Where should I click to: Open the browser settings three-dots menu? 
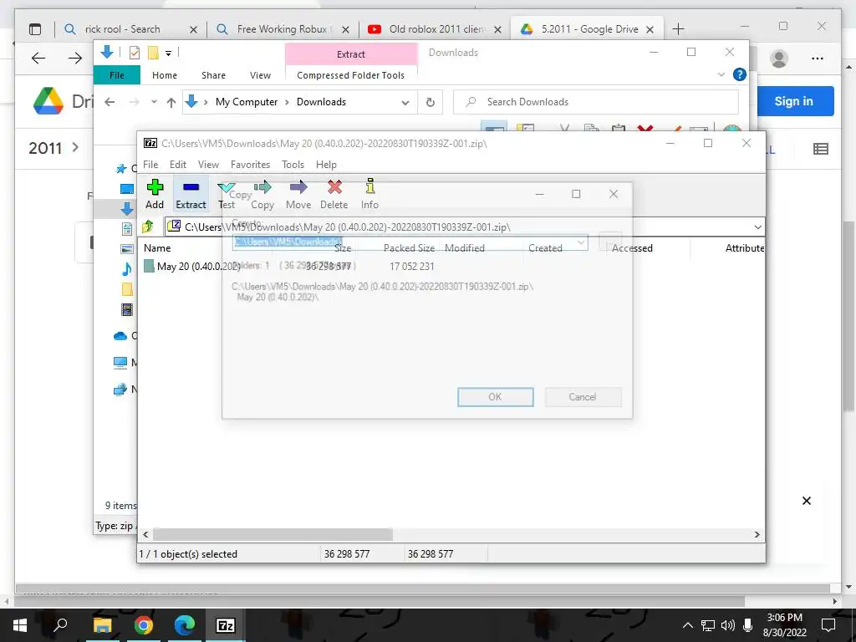818,59
